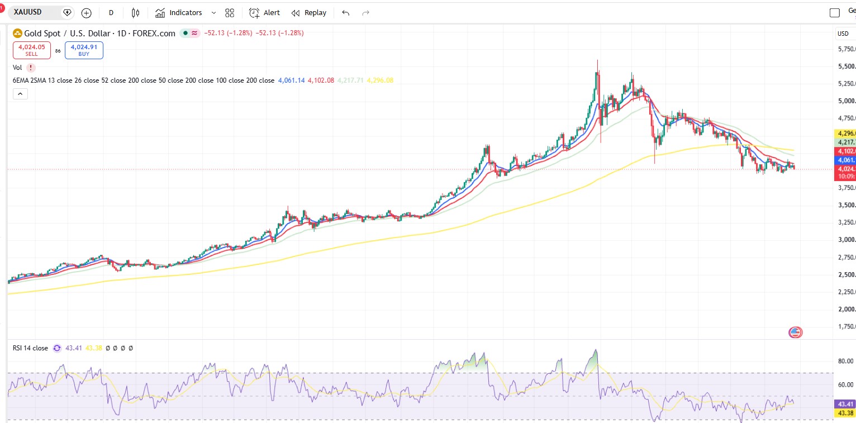
Task: Click the 4,024.91 BUY button
Action: (x=84, y=50)
